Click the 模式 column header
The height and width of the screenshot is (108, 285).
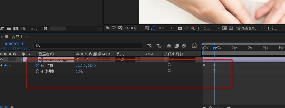click(x=120, y=54)
